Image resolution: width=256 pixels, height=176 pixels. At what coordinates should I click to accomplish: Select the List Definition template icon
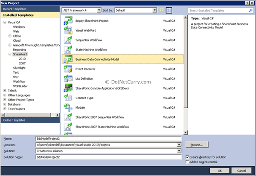pos(68,78)
